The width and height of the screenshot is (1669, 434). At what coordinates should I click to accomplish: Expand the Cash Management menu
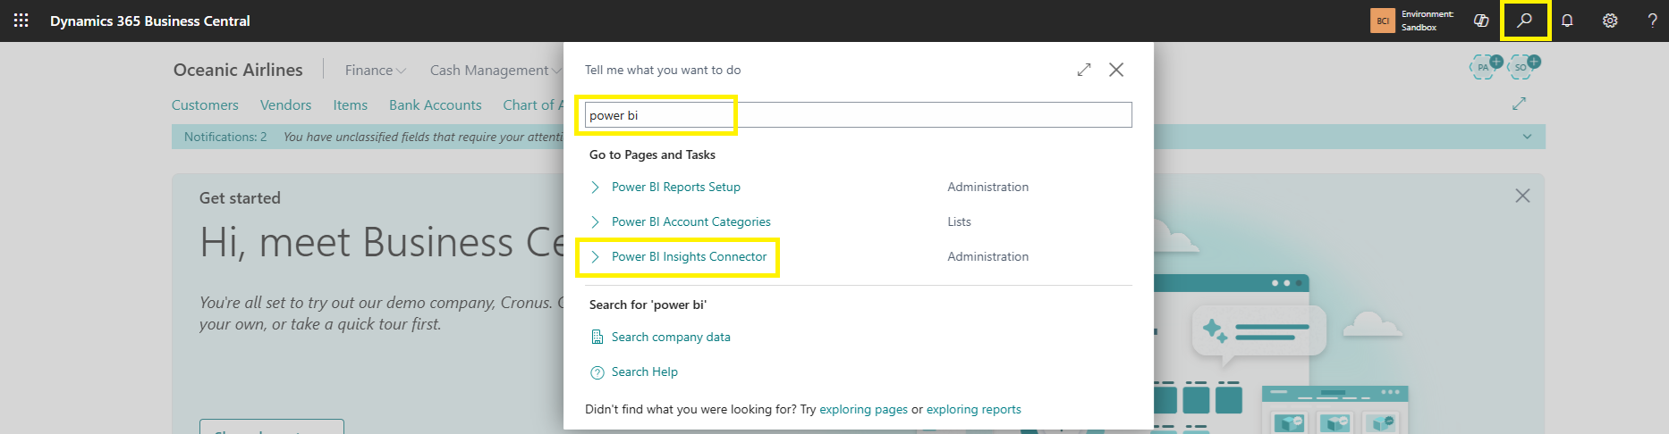click(x=495, y=70)
